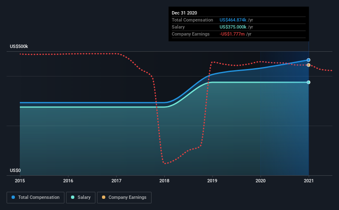Toggle the Company Earnings legend button

click(x=124, y=198)
